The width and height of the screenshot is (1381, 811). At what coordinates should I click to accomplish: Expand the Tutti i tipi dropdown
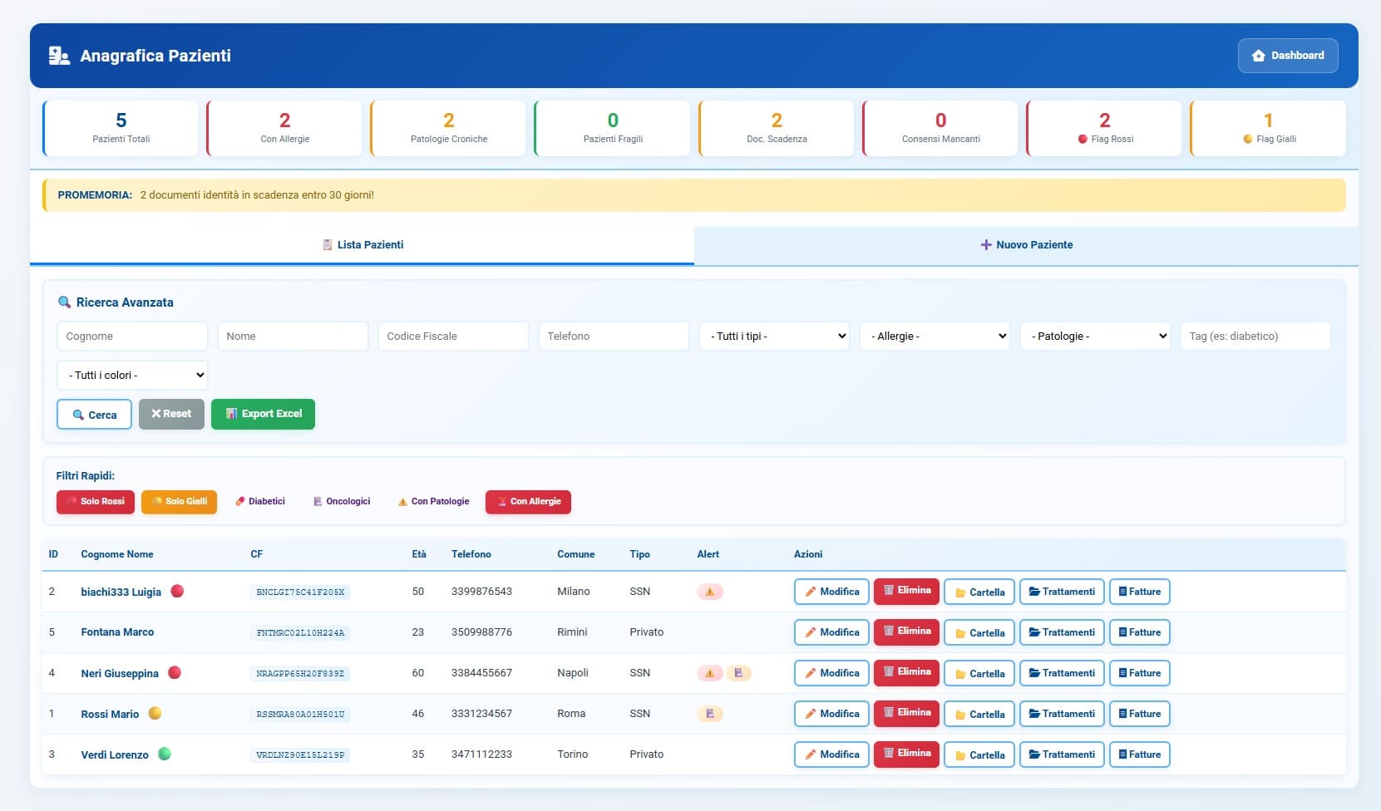click(x=774, y=337)
